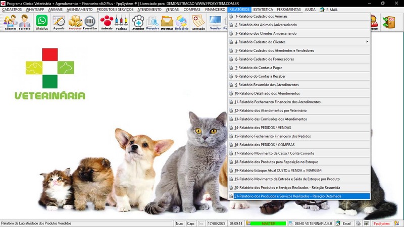Click the Email icon in status bar
Viewport: 404px width, 227px height.
click(338, 223)
